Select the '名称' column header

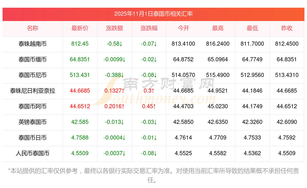tap(32, 28)
